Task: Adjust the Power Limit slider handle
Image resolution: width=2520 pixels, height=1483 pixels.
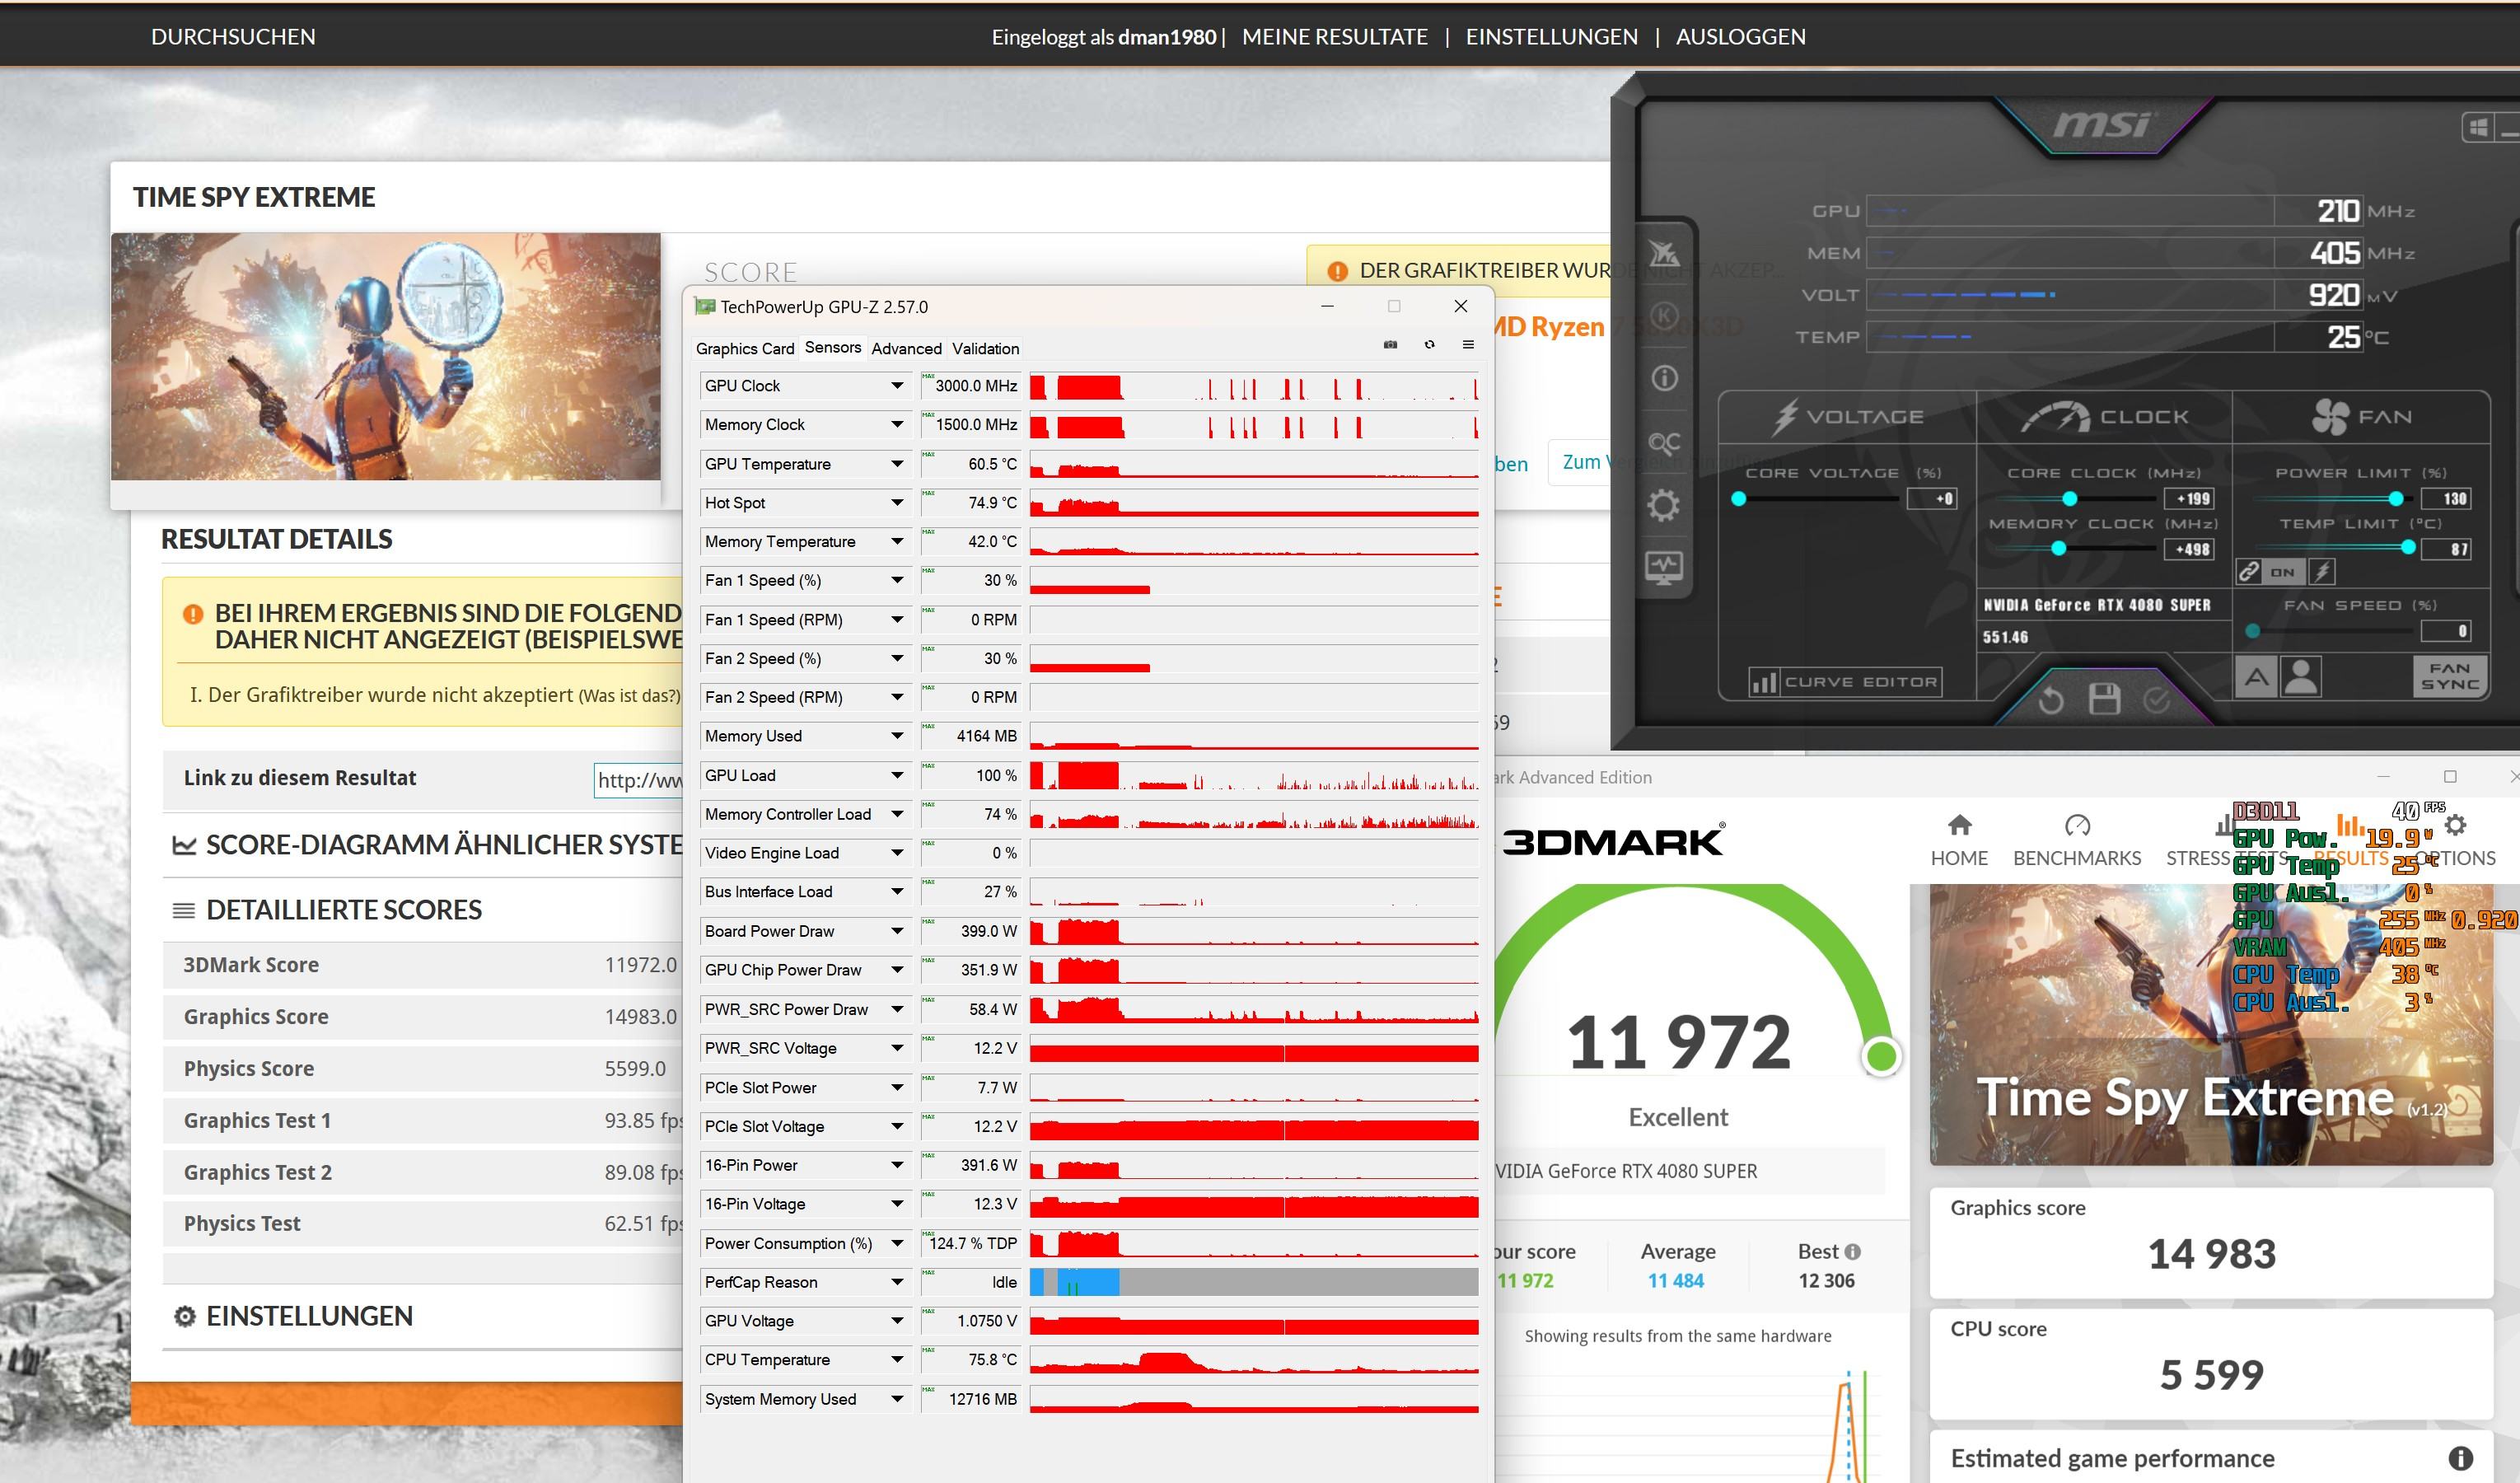Action: tap(2396, 499)
